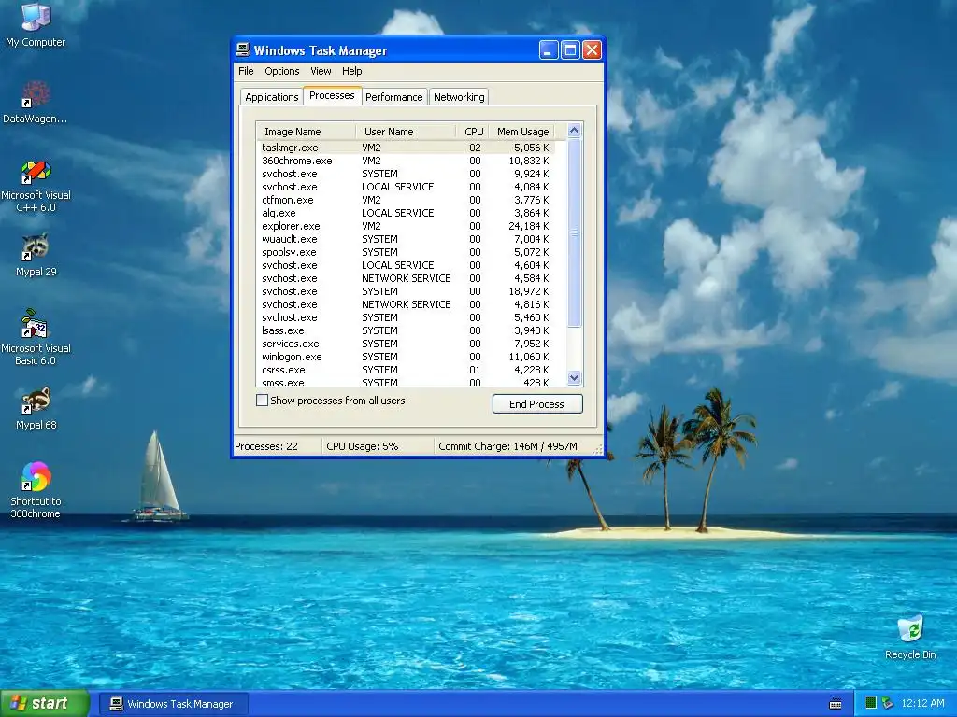Click the 24,184 K memory value
This screenshot has height=717, width=957.
pos(529,226)
